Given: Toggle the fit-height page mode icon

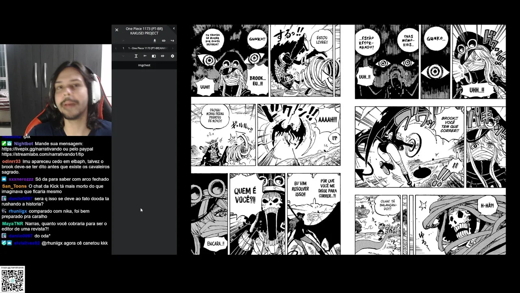Looking at the screenshot, I should click(x=136, y=56).
